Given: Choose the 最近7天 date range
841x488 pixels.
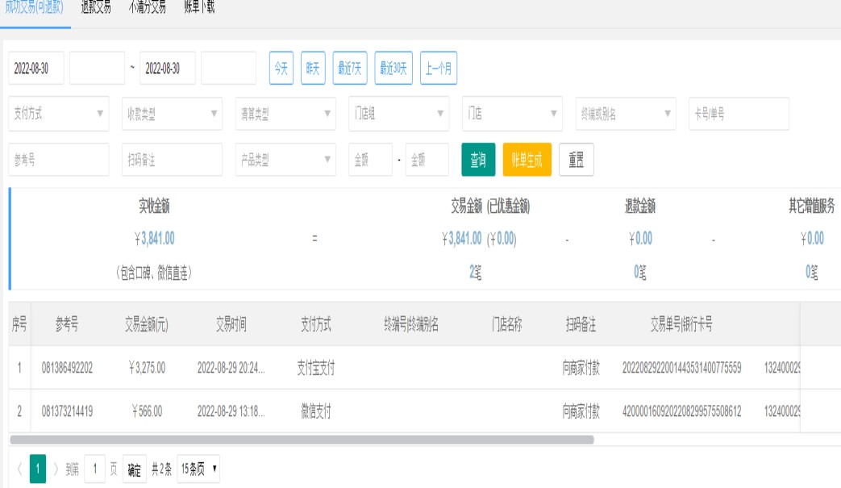Looking at the screenshot, I should [x=350, y=69].
